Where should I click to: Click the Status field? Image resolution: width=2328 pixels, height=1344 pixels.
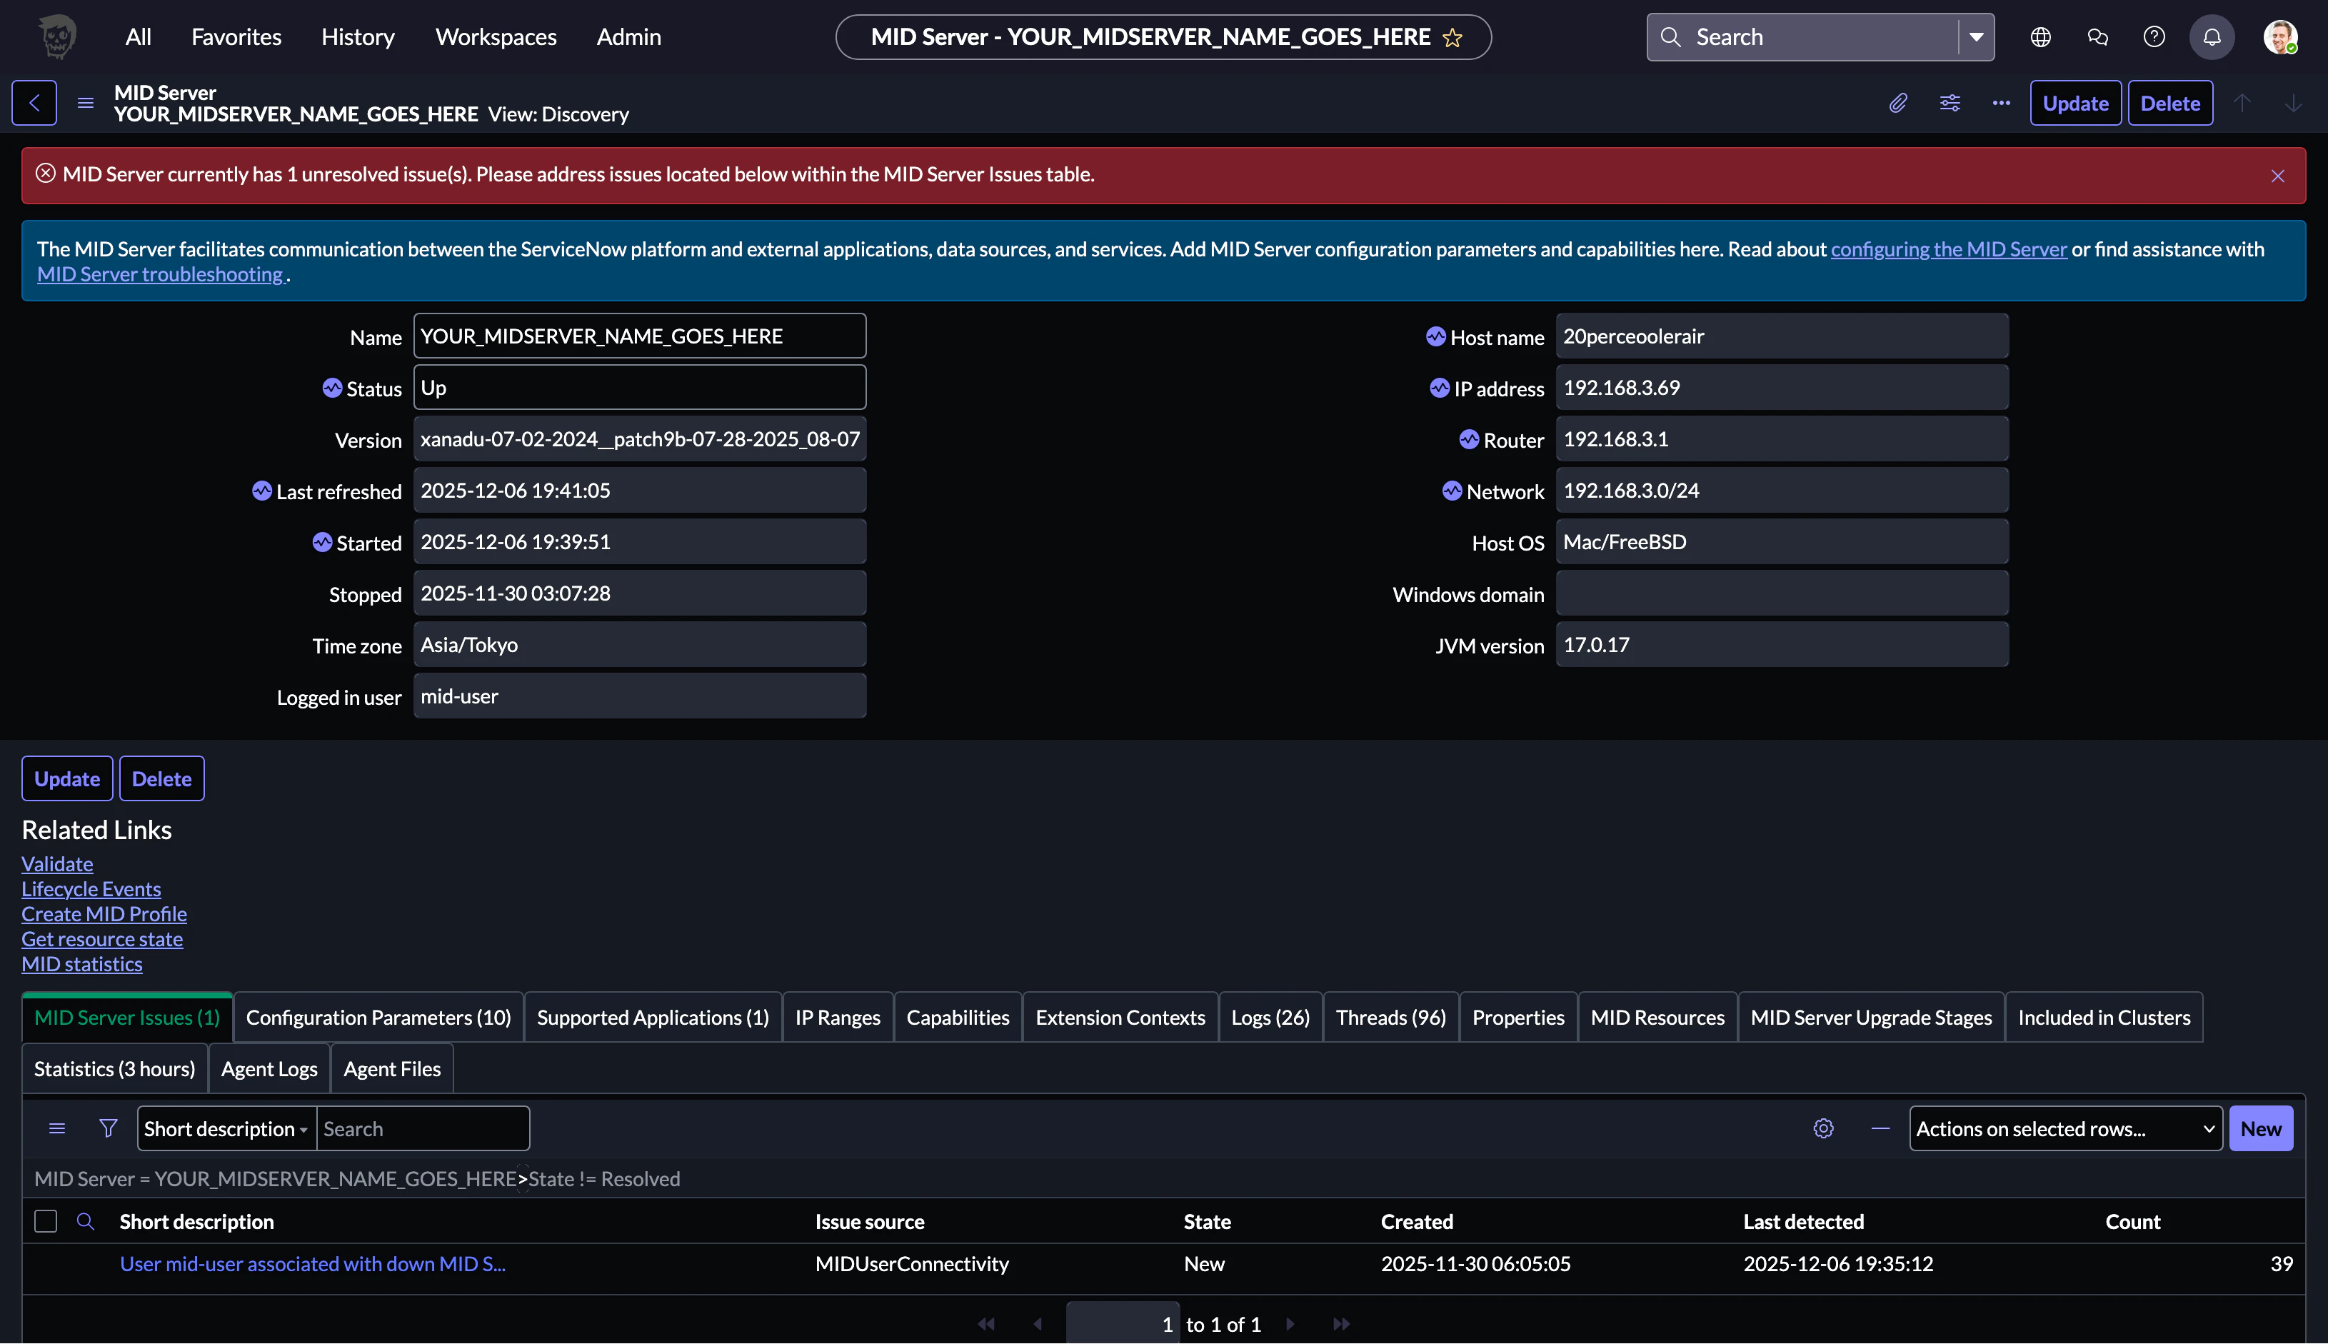[x=640, y=388]
